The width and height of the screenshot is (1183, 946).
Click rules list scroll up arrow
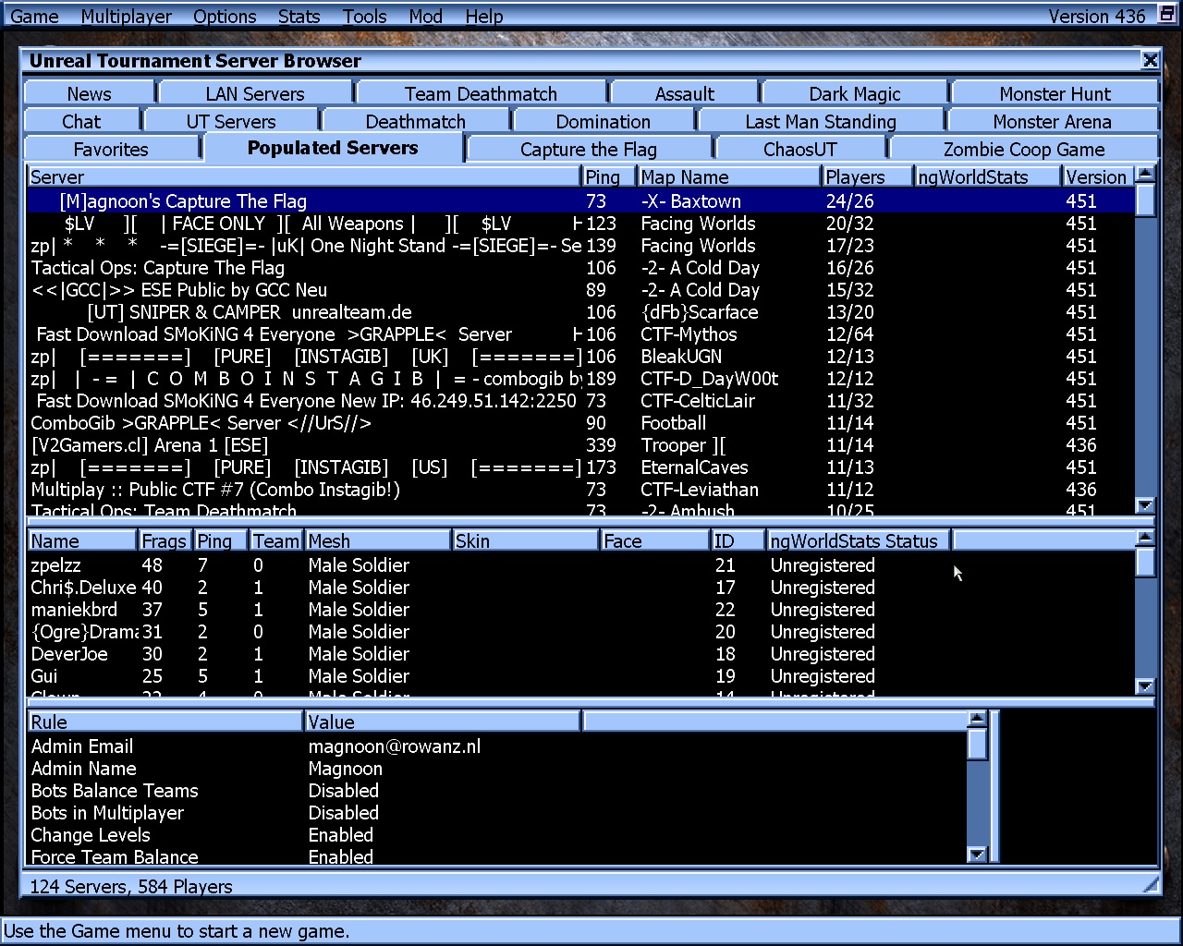click(977, 719)
